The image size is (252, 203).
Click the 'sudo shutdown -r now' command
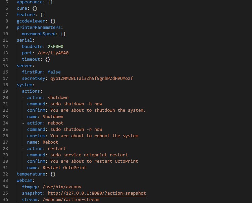[76, 130]
